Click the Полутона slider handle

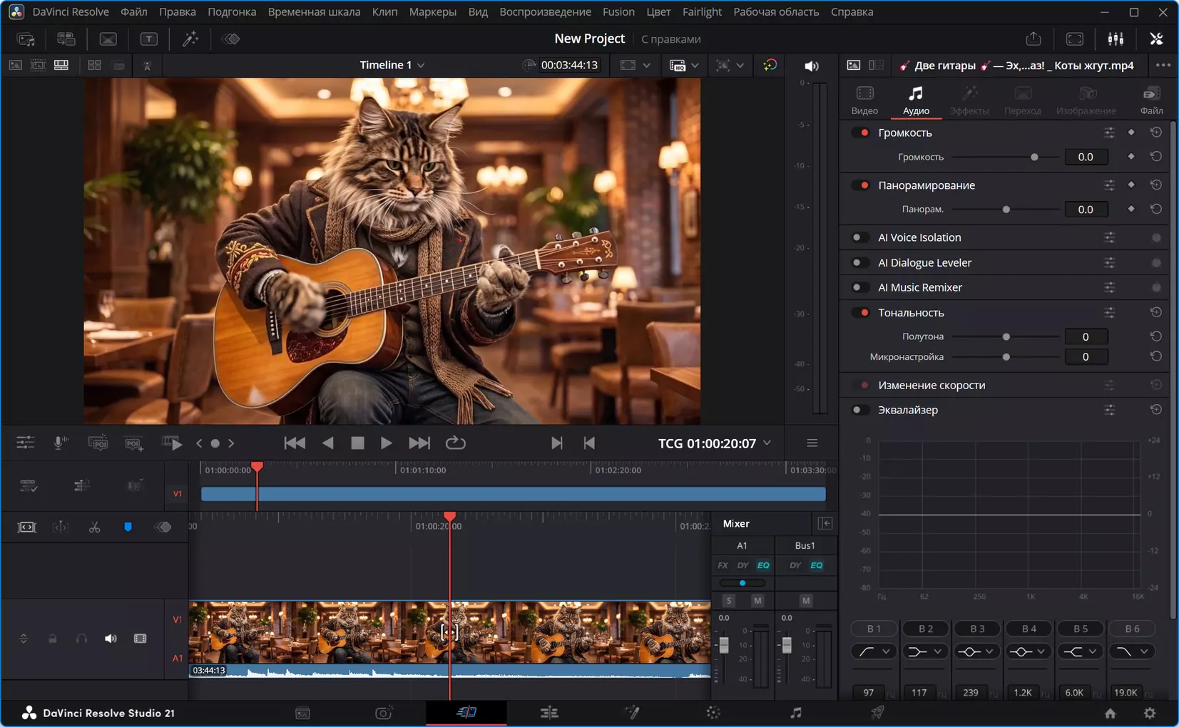tap(1006, 336)
